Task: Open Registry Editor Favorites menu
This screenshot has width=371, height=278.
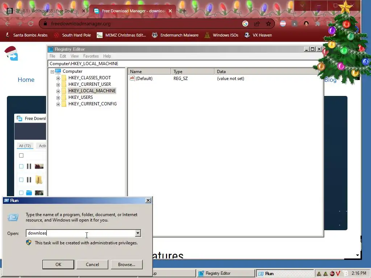Action: point(91,56)
